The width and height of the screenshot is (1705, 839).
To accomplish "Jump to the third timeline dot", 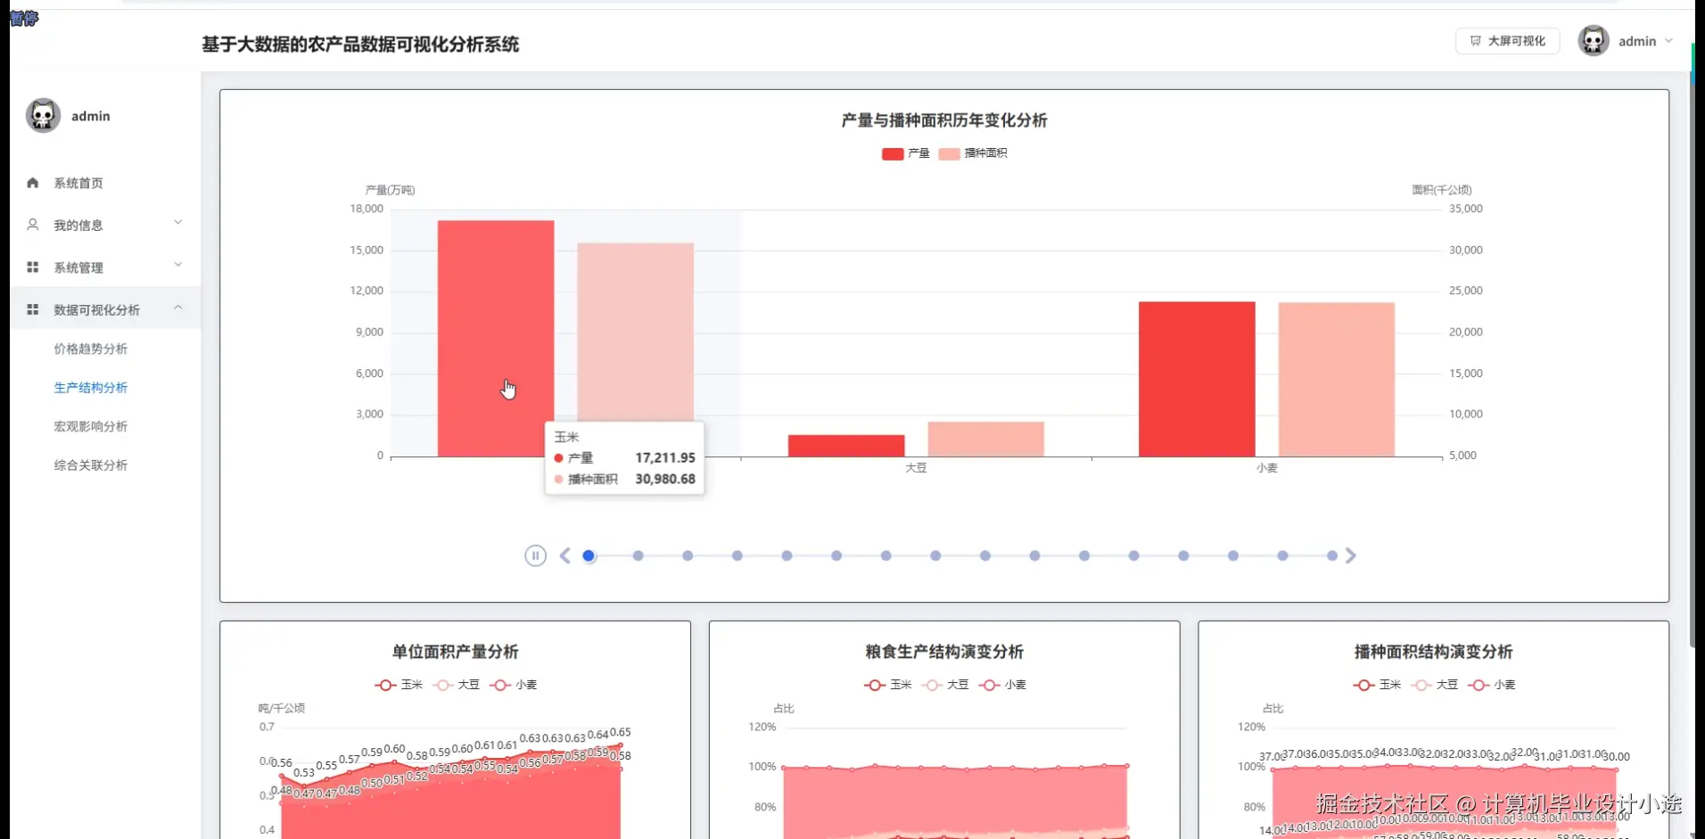I will pyautogui.click(x=688, y=555).
